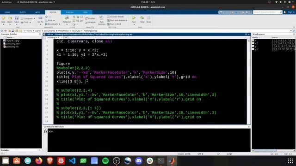Run the script with the green Run arrow
Viewport: 296px width, 166px height.
point(134,18)
